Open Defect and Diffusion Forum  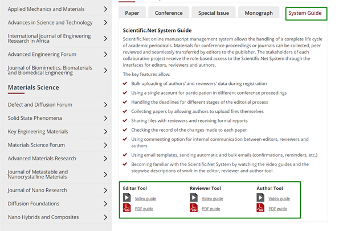click(40, 104)
